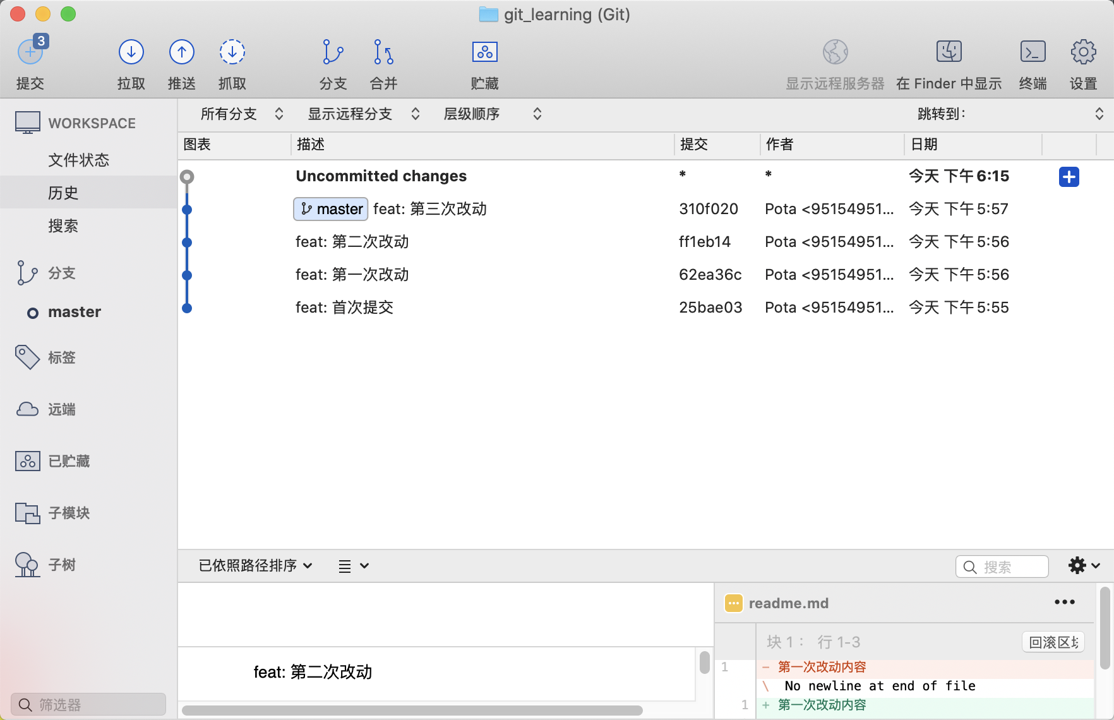Click the Show Remote Server globe icon
The image size is (1114, 720).
[835, 52]
